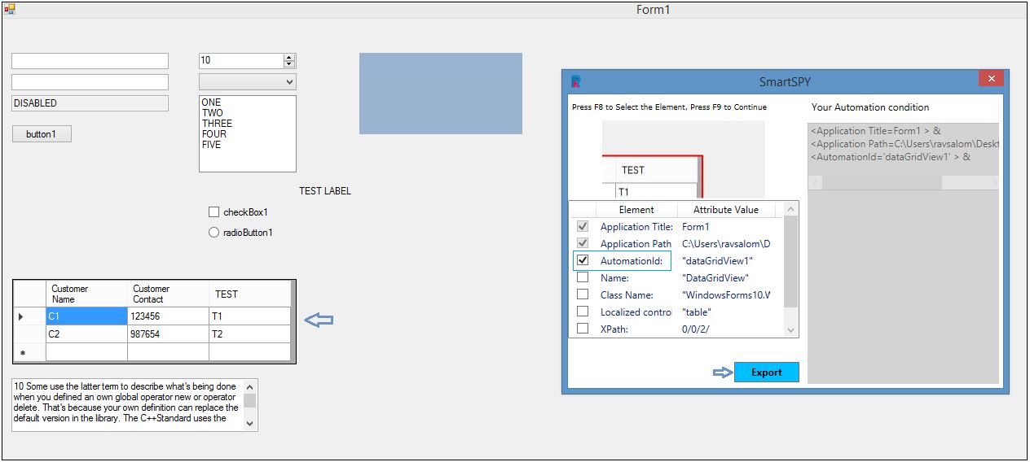This screenshot has height=462, width=1030.
Task: Click the Form1 window icon in title bar
Action: [10, 10]
